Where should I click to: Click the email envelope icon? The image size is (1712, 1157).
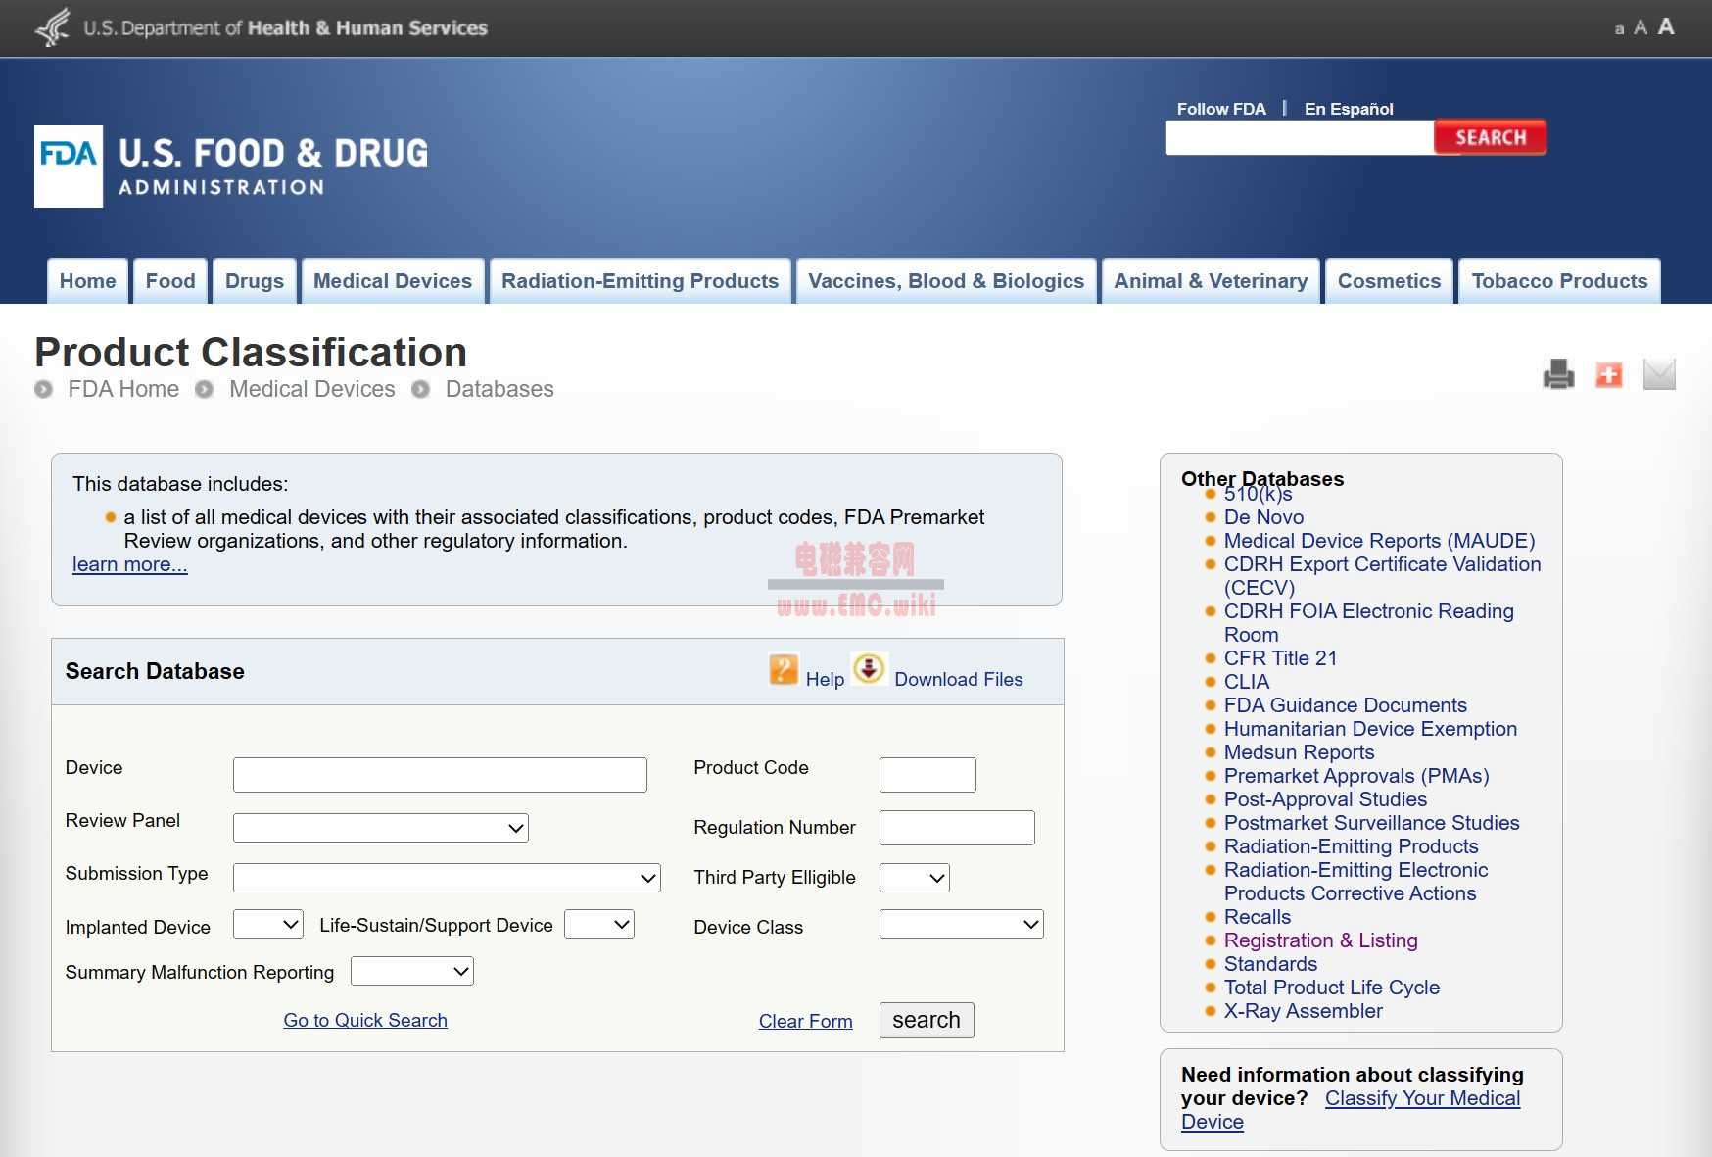(x=1659, y=374)
